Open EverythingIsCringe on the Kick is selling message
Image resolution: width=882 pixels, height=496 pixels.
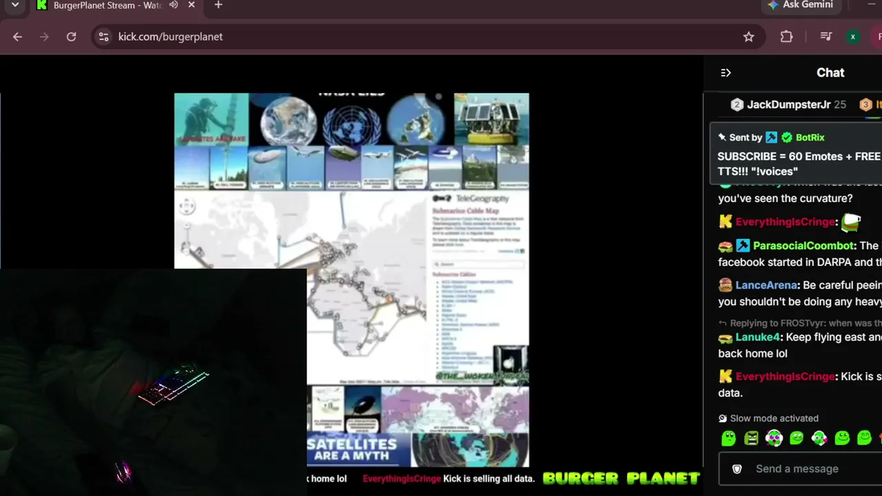click(x=785, y=377)
